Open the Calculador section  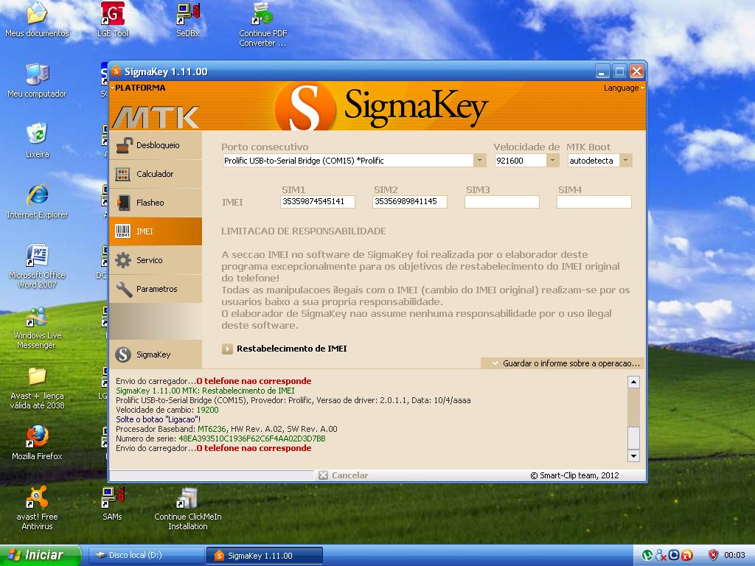[x=156, y=174]
